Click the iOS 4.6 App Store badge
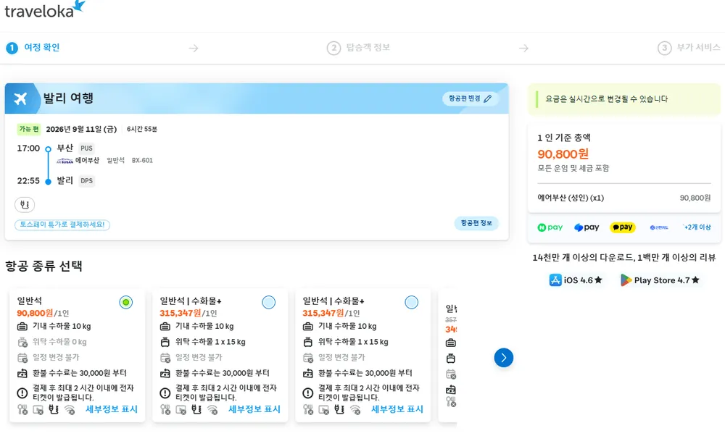 click(x=576, y=280)
